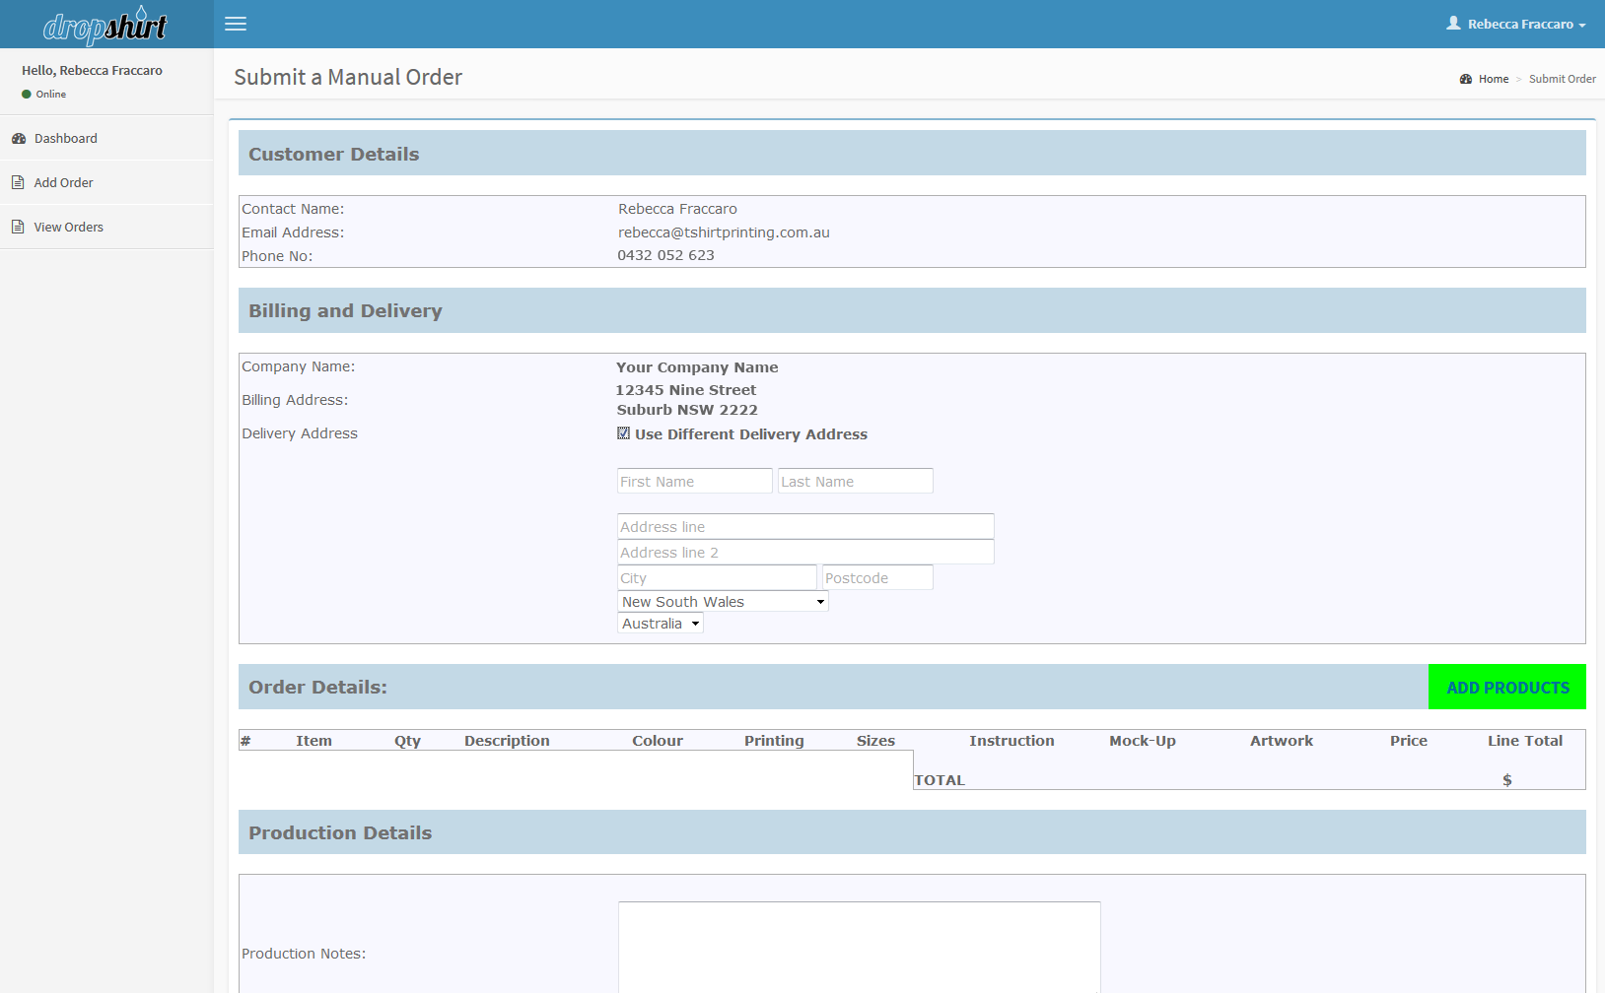The image size is (1605, 993).
Task: Focus the Last Name field
Action: click(856, 481)
